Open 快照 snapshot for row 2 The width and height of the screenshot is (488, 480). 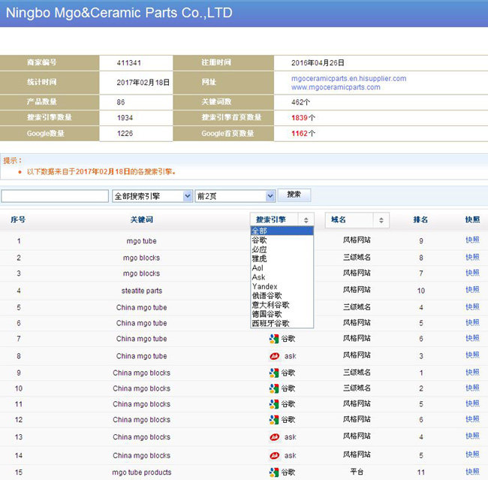472,257
